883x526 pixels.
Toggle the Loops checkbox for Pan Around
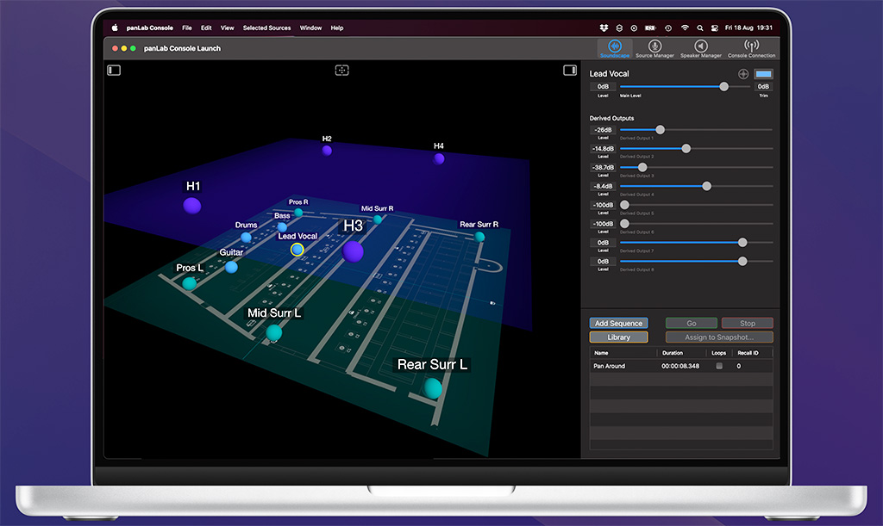point(719,366)
